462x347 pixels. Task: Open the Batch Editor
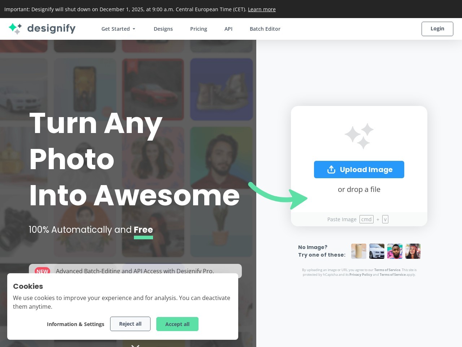coord(265,29)
